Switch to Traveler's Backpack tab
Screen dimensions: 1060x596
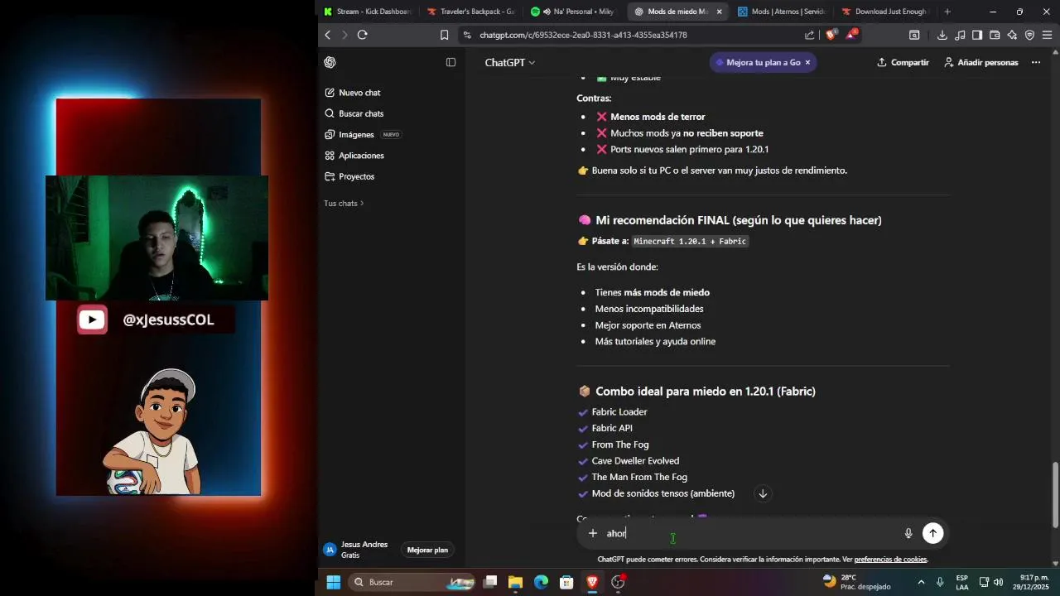click(471, 12)
